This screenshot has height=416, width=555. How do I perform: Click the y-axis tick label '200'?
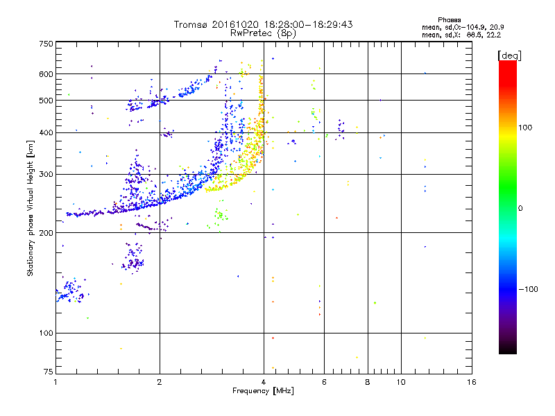[46, 233]
